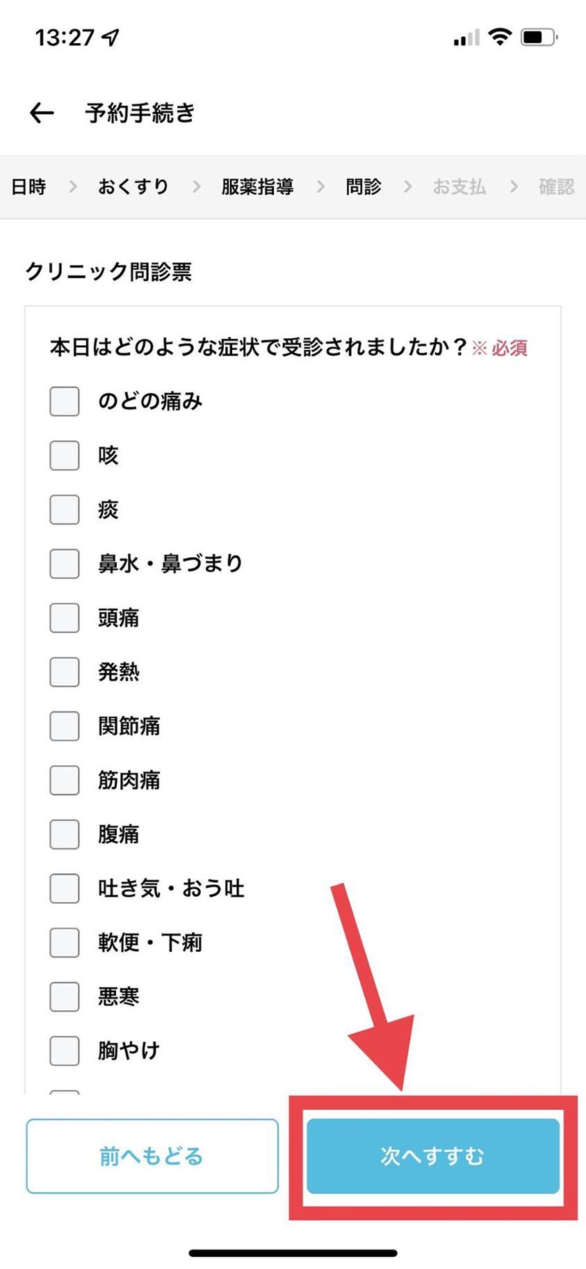The width and height of the screenshot is (586, 1269).
Task: Tap the cellular signal bars icon
Action: (x=466, y=38)
